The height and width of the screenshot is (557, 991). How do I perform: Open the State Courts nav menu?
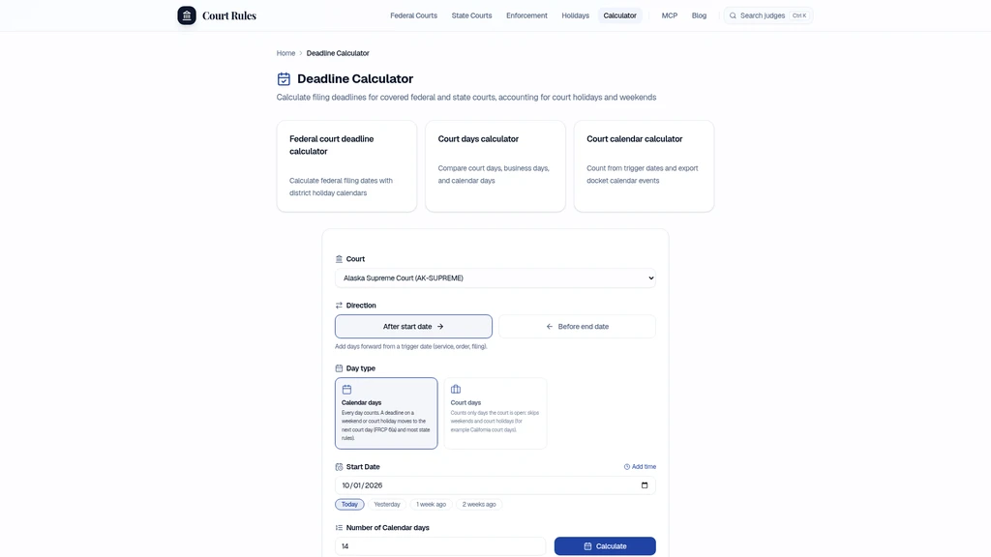click(x=471, y=15)
